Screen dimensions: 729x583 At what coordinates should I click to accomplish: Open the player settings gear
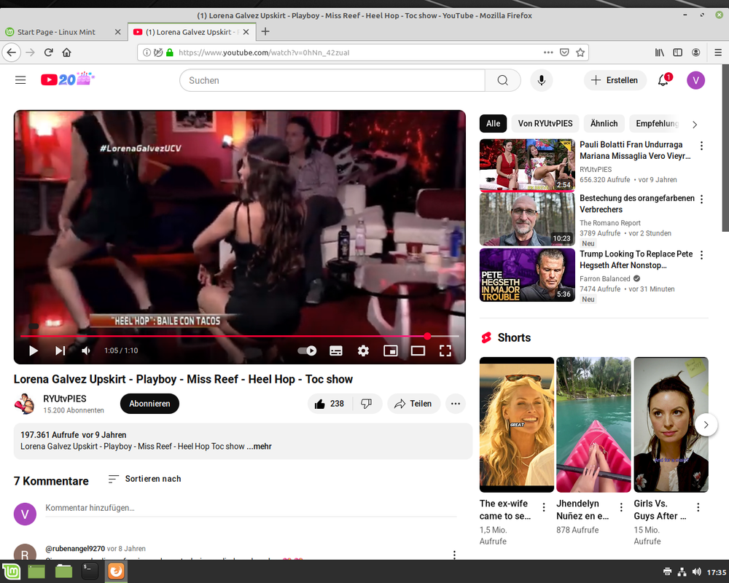click(363, 351)
